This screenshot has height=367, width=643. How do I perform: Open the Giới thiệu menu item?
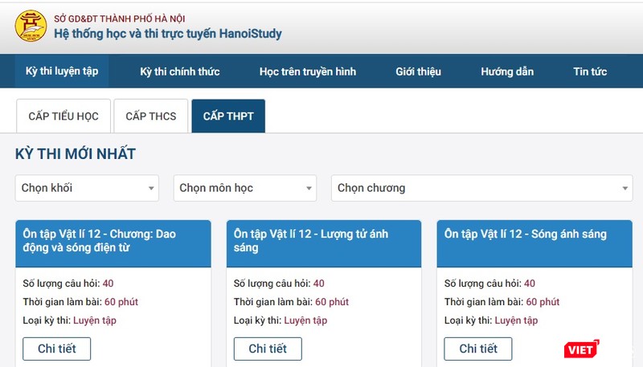click(418, 71)
